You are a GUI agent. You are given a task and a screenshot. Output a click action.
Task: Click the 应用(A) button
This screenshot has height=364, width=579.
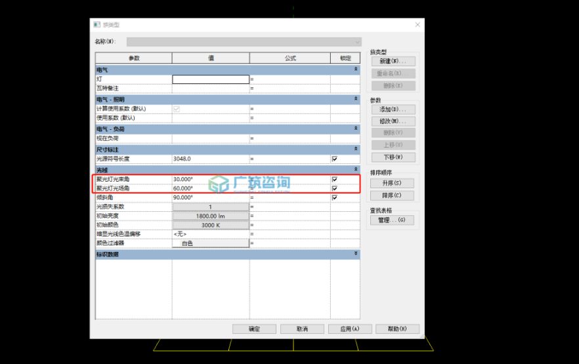[x=350, y=329]
